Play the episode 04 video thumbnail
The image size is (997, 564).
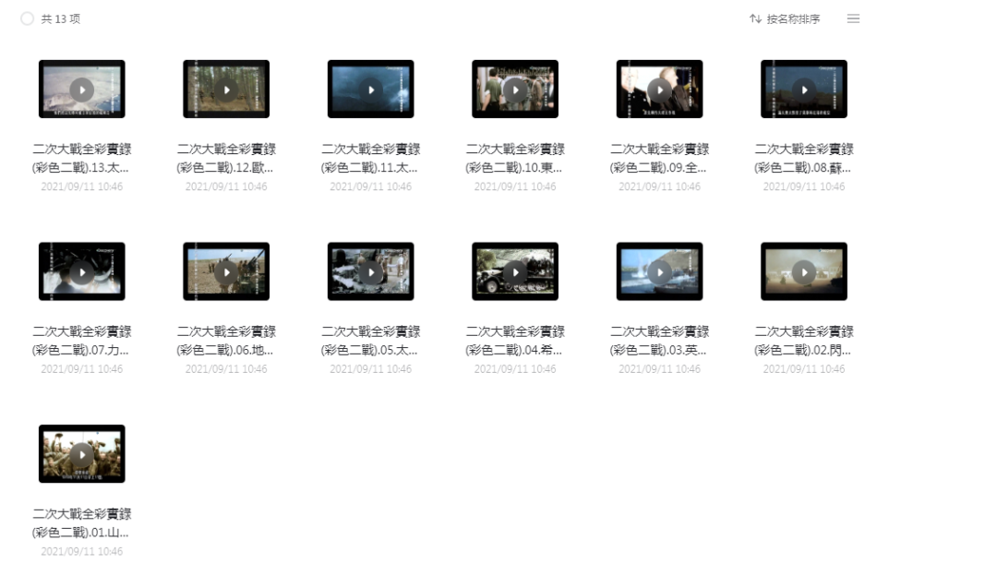515,272
